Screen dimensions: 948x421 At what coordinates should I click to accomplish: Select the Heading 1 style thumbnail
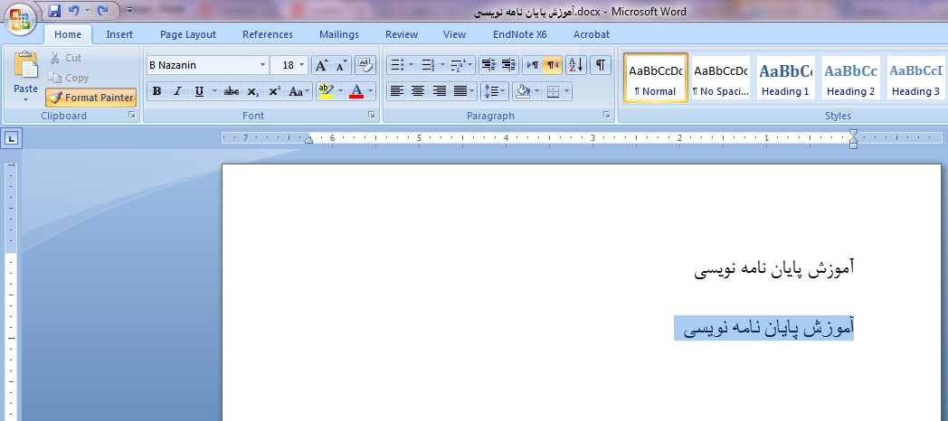(784, 79)
